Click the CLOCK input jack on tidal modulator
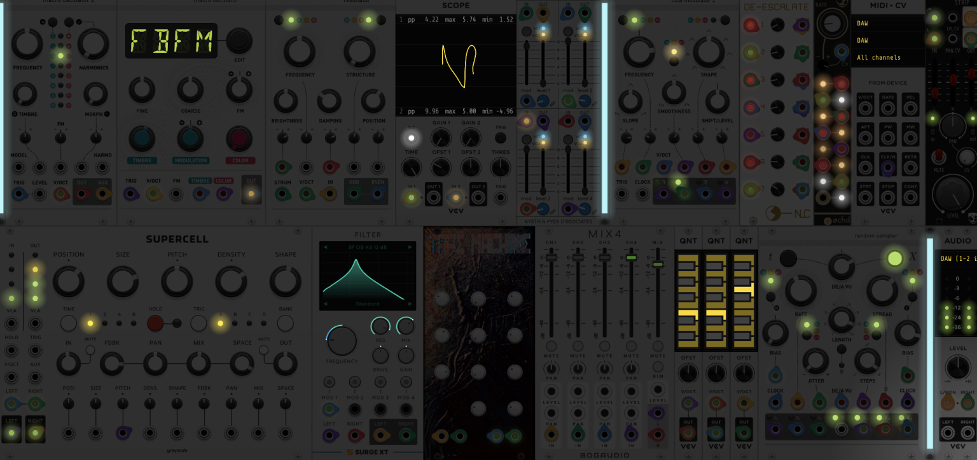This screenshot has height=460, width=977. 642,194
